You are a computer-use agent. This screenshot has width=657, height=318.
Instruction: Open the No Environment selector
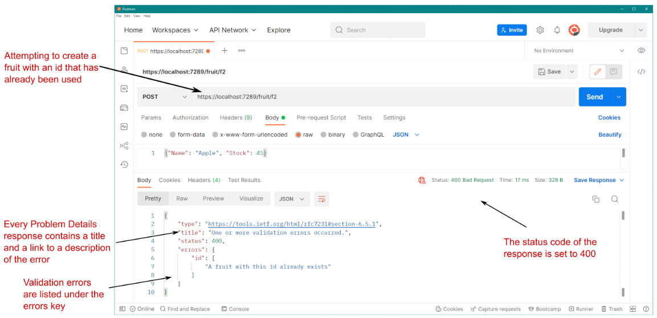point(579,50)
